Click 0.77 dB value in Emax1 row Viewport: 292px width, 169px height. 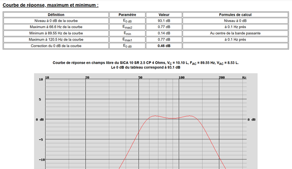[x=164, y=39]
